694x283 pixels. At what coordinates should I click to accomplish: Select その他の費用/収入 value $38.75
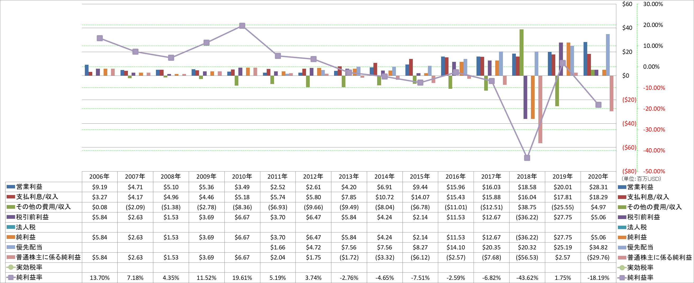(527, 207)
